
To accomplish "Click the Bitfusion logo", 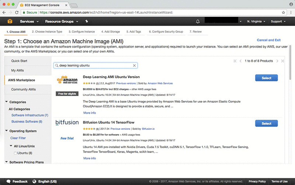I will point(67,123).
